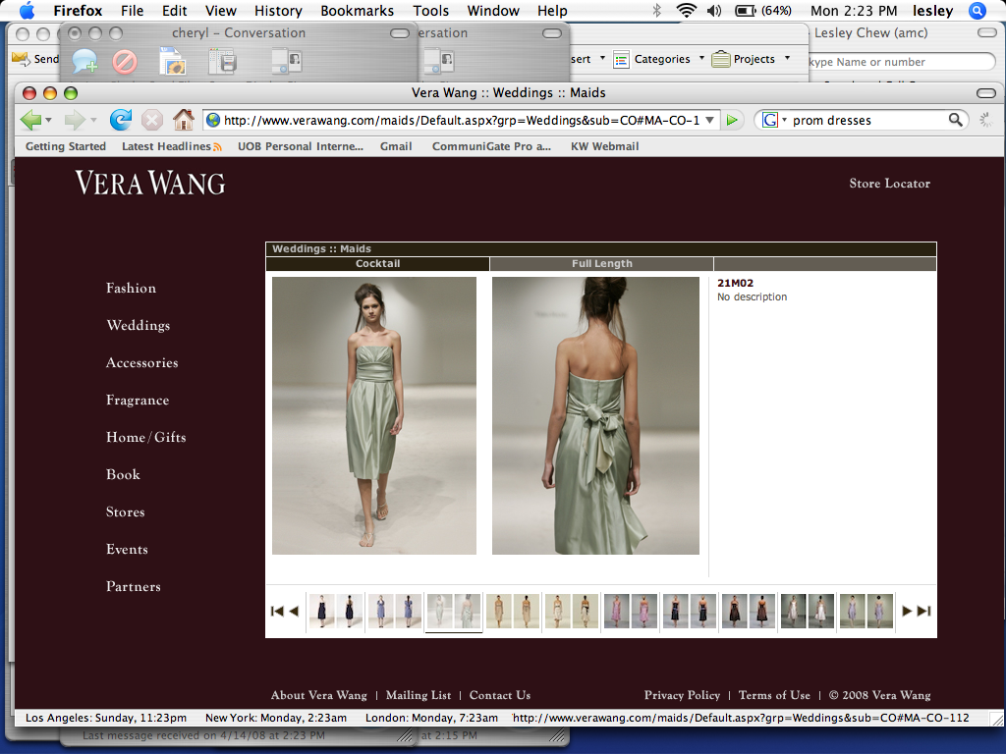Toggle toolbar pill in cheryl Conversation window
This screenshot has width=1006, height=754.
click(400, 33)
